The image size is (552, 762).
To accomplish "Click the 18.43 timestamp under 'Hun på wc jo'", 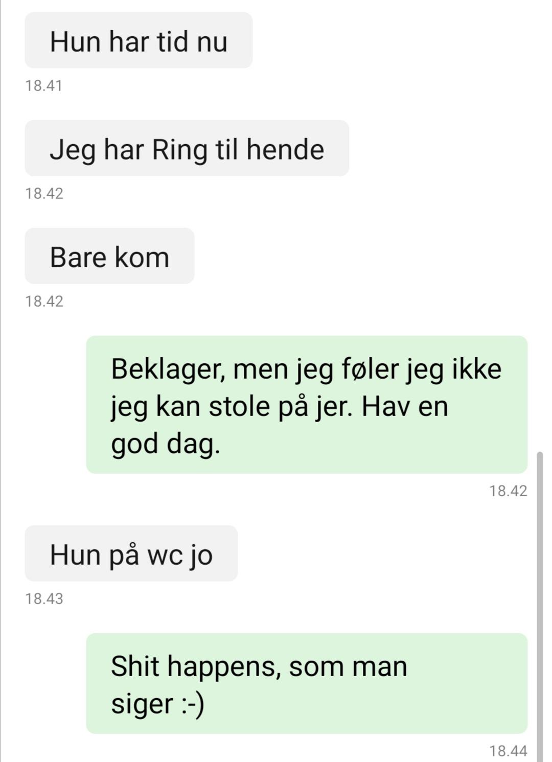I will [44, 598].
